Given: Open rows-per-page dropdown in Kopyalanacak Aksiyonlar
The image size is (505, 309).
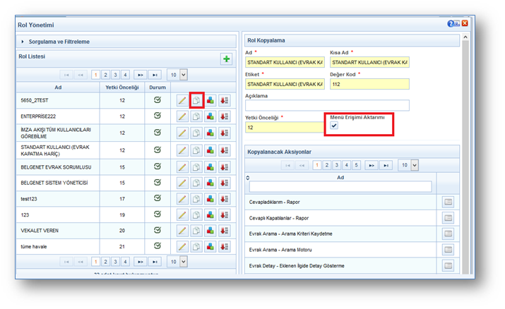Looking at the screenshot, I should point(409,165).
